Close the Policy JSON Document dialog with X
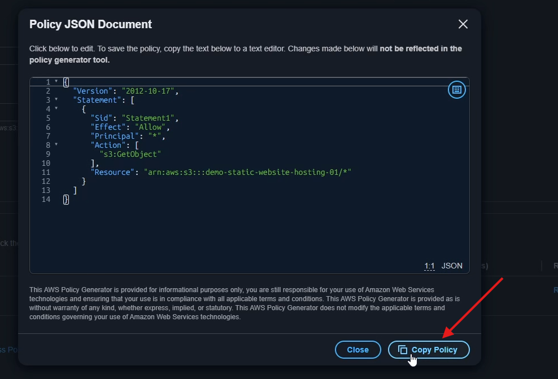Screen dimensions: 558x379 point(463,24)
